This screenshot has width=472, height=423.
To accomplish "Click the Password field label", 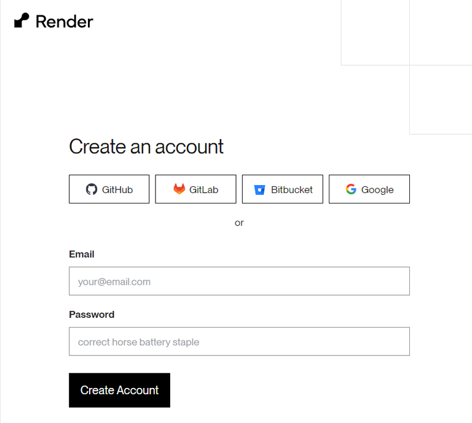I will 92,314.
